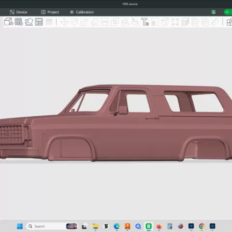The height and width of the screenshot is (232, 232).
Task: Click the Auto orient toolbar icon
Action: 29,22
